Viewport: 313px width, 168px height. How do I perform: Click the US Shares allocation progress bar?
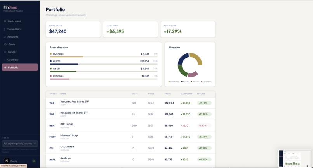coord(104,79)
